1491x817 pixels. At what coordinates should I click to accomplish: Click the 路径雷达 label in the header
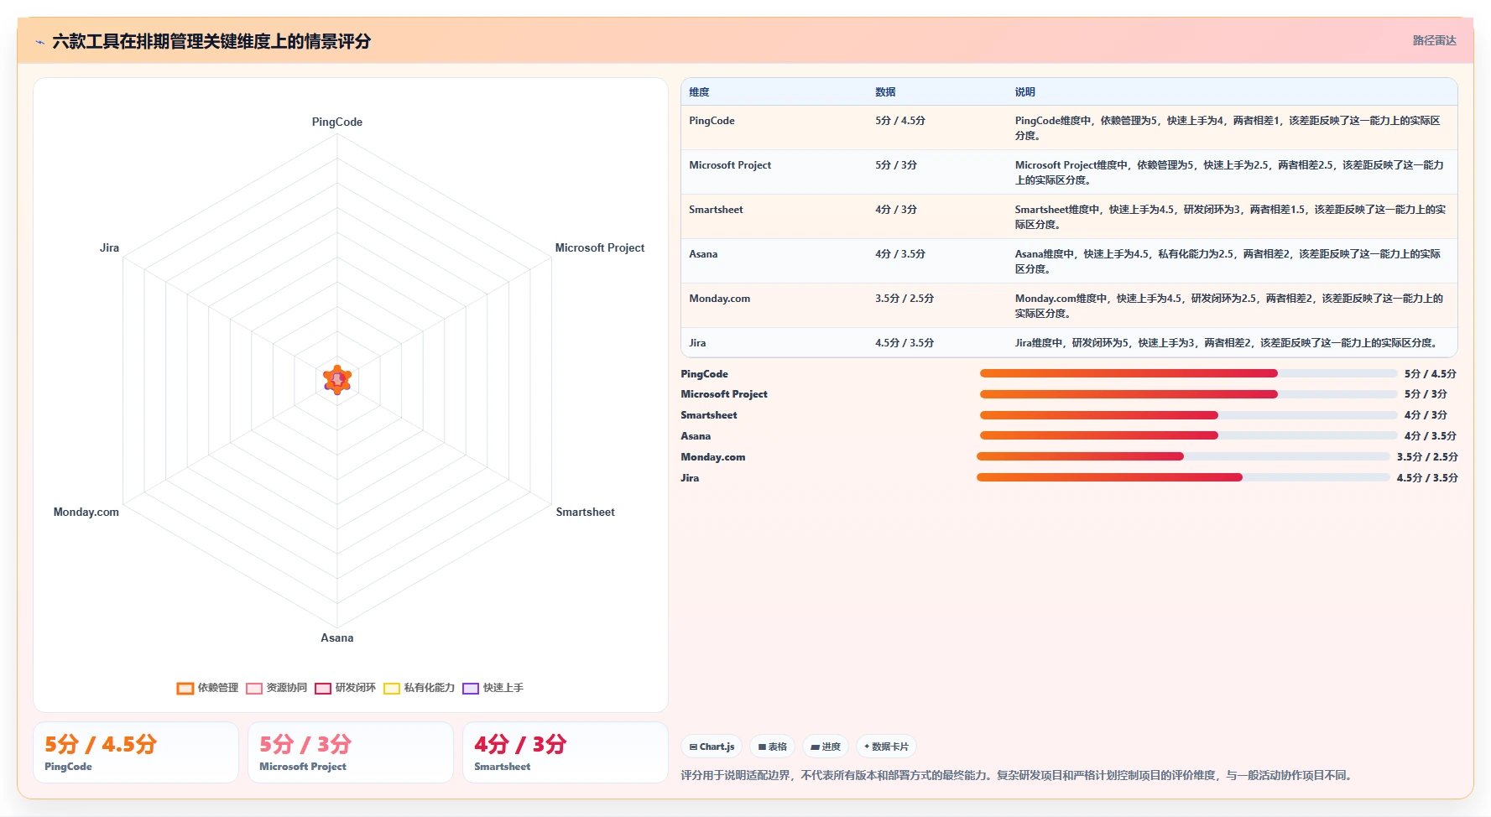point(1434,40)
